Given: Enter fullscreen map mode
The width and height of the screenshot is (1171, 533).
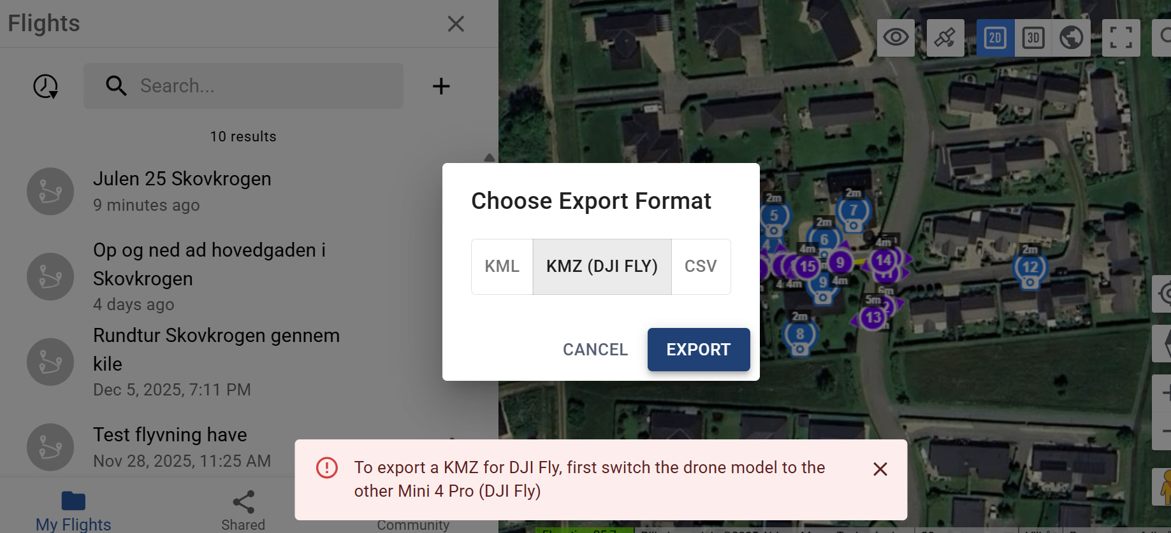Looking at the screenshot, I should (1121, 38).
